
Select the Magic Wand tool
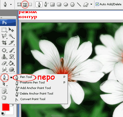[x=11, y=36]
